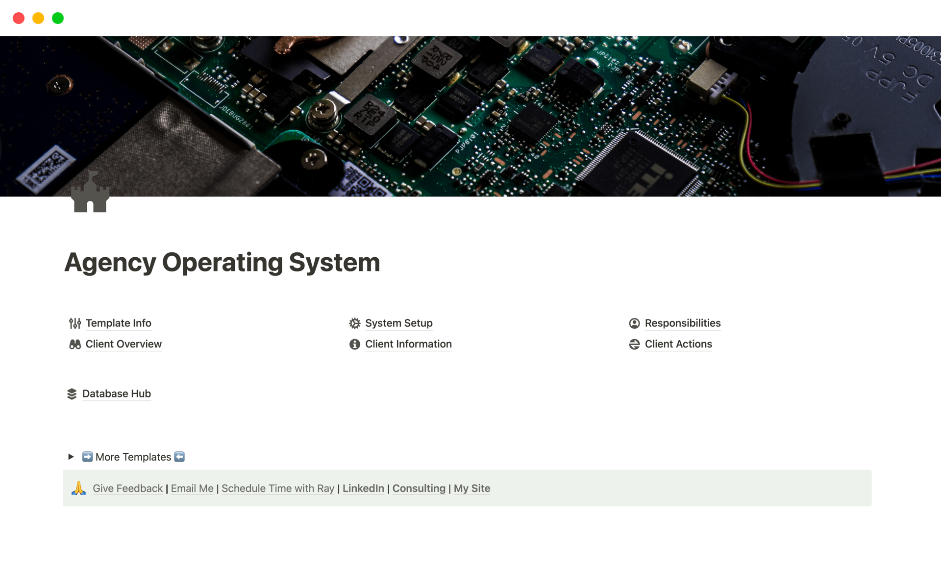Viewport: 941px width, 588px height.
Task: Open the LinkedIn link in callout
Action: (363, 489)
